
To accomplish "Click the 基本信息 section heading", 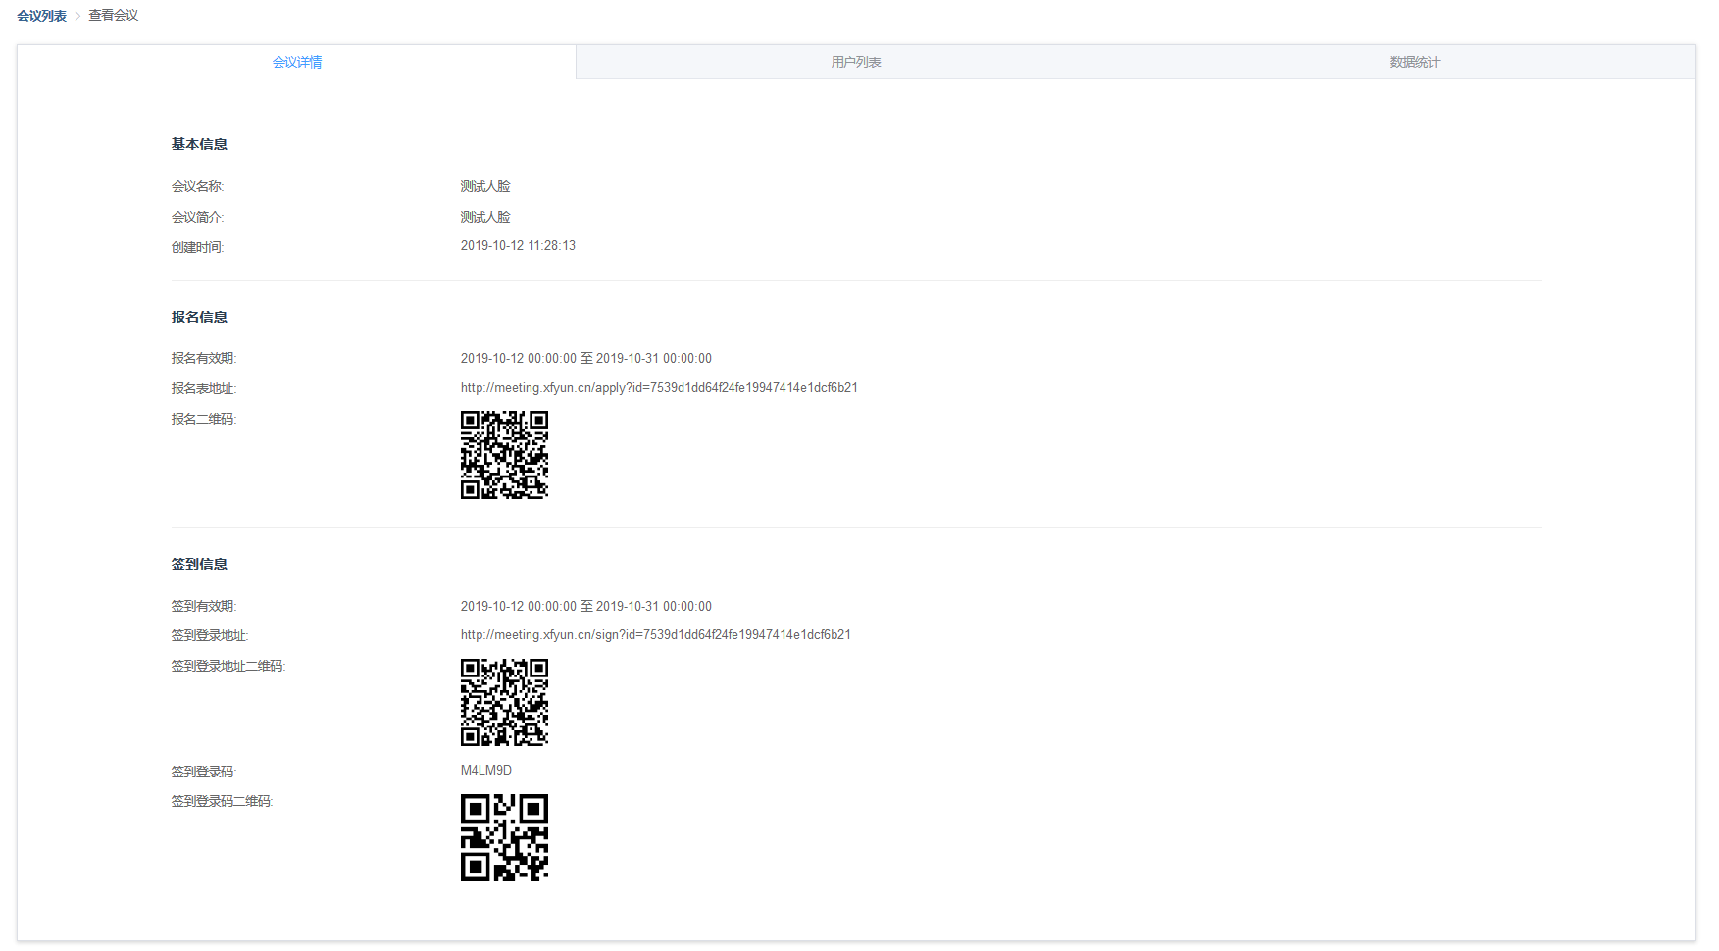I will pyautogui.click(x=199, y=144).
